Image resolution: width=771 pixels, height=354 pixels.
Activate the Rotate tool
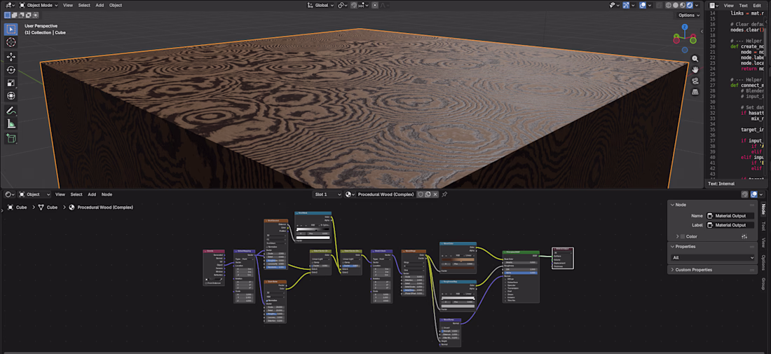[x=11, y=70]
